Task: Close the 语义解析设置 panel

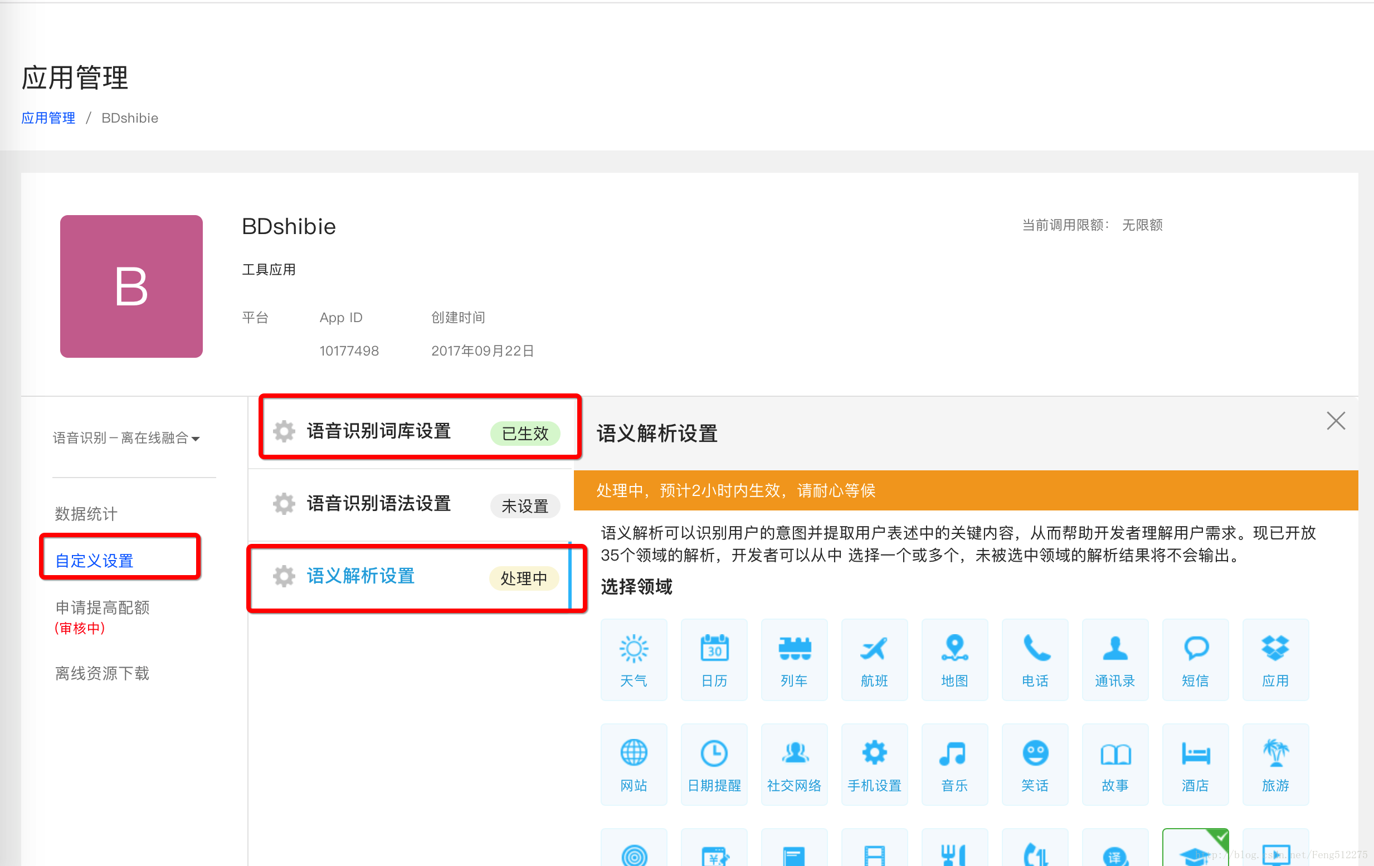Action: pyautogui.click(x=1336, y=421)
